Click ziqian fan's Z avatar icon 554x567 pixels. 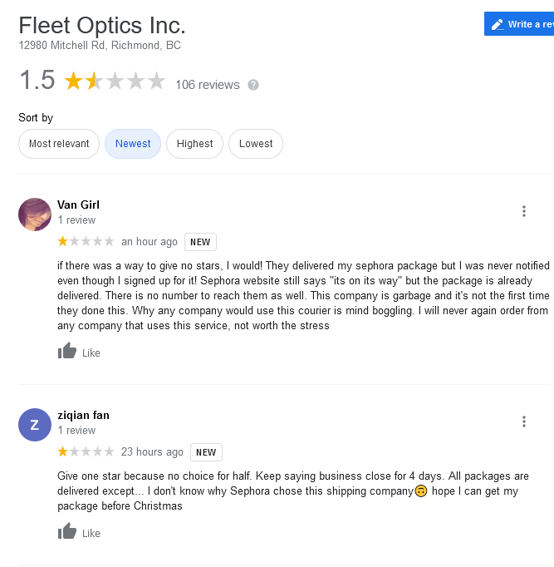(35, 425)
